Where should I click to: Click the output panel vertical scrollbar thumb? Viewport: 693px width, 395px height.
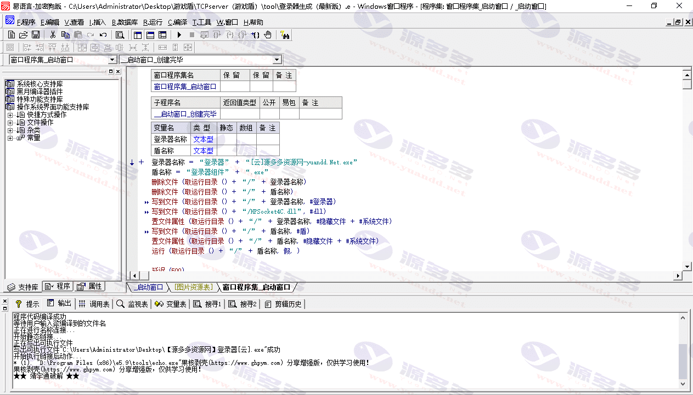point(683,362)
